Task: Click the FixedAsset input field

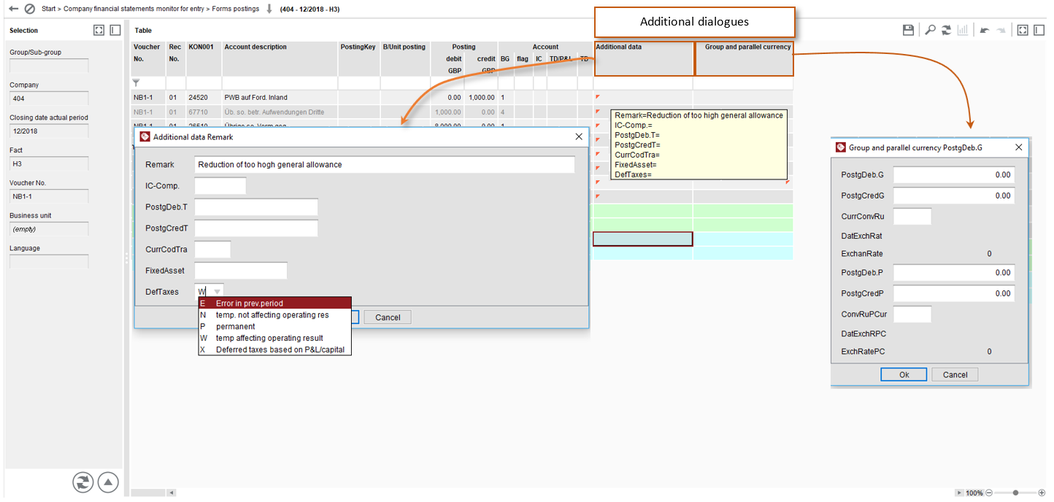Action: (241, 271)
